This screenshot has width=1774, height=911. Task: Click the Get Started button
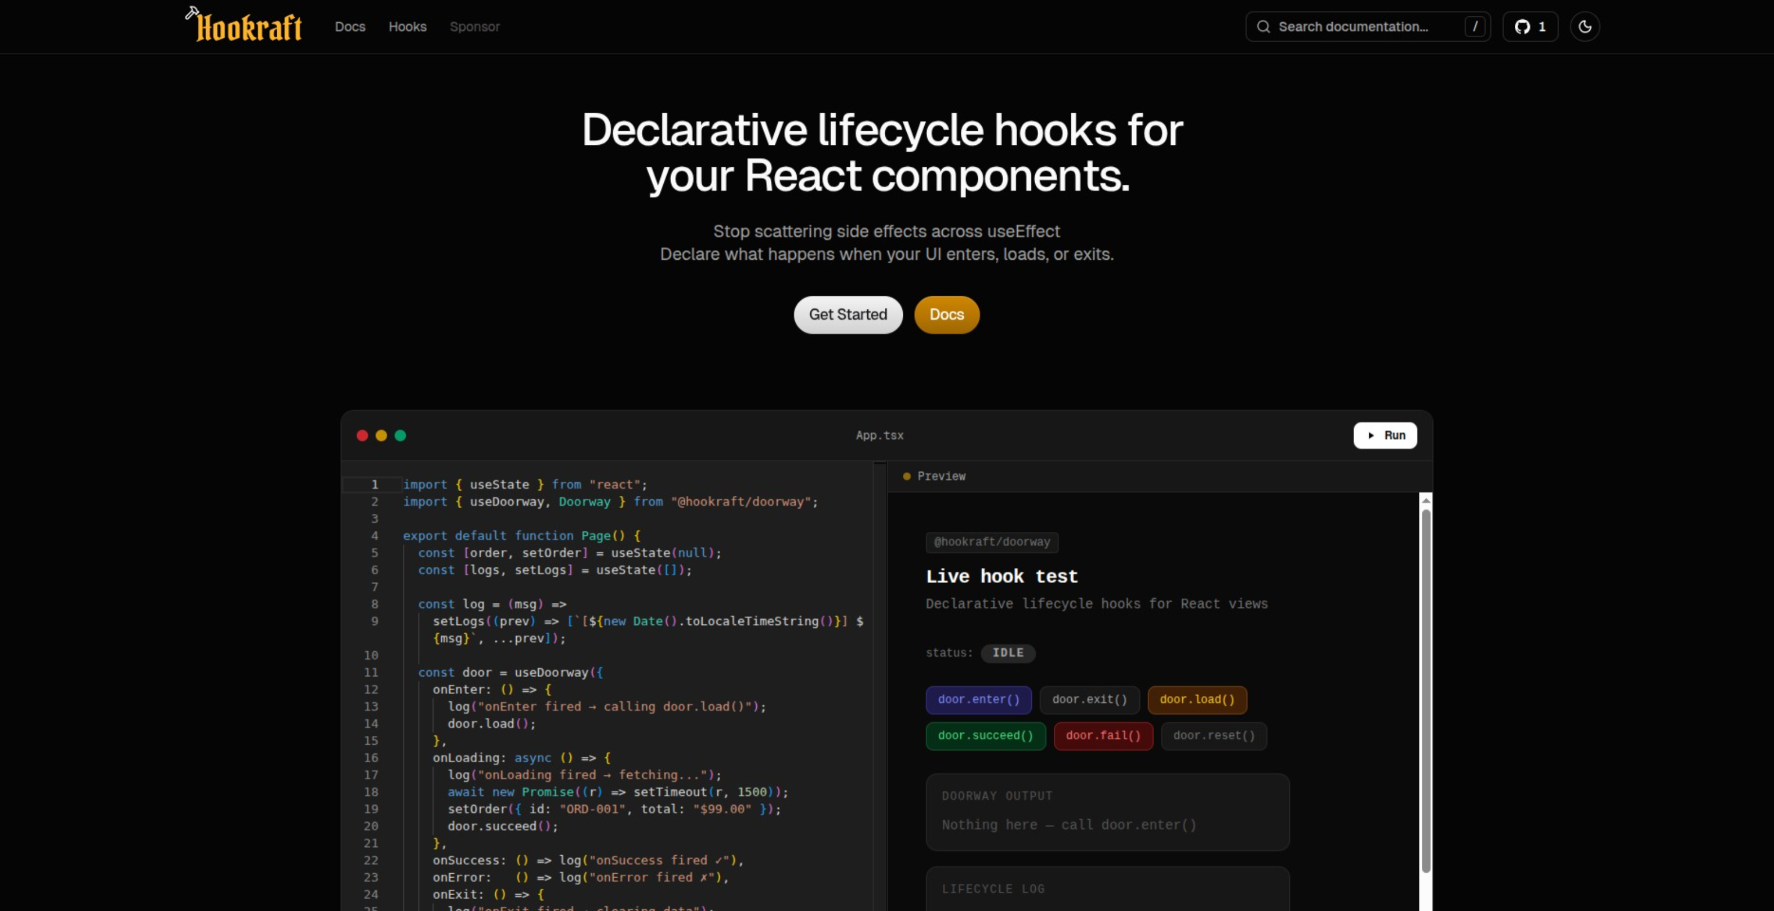pyautogui.click(x=848, y=315)
